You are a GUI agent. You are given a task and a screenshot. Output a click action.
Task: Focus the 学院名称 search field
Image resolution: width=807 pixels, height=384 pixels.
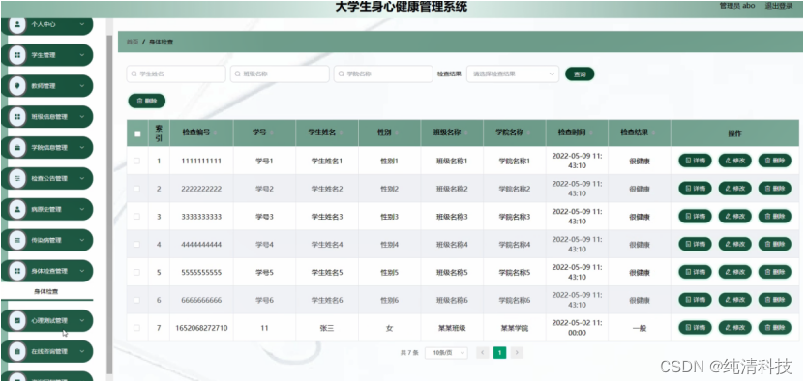383,74
